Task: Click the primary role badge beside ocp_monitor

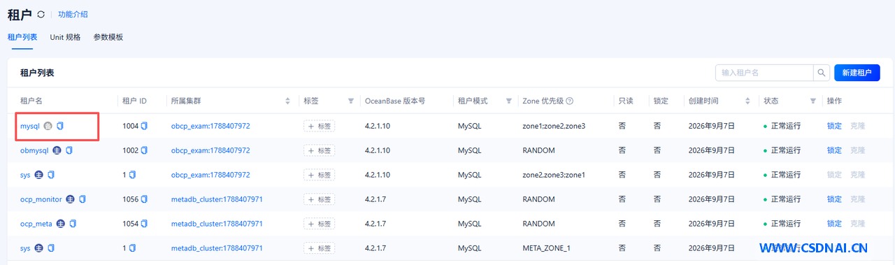Action: (x=71, y=199)
